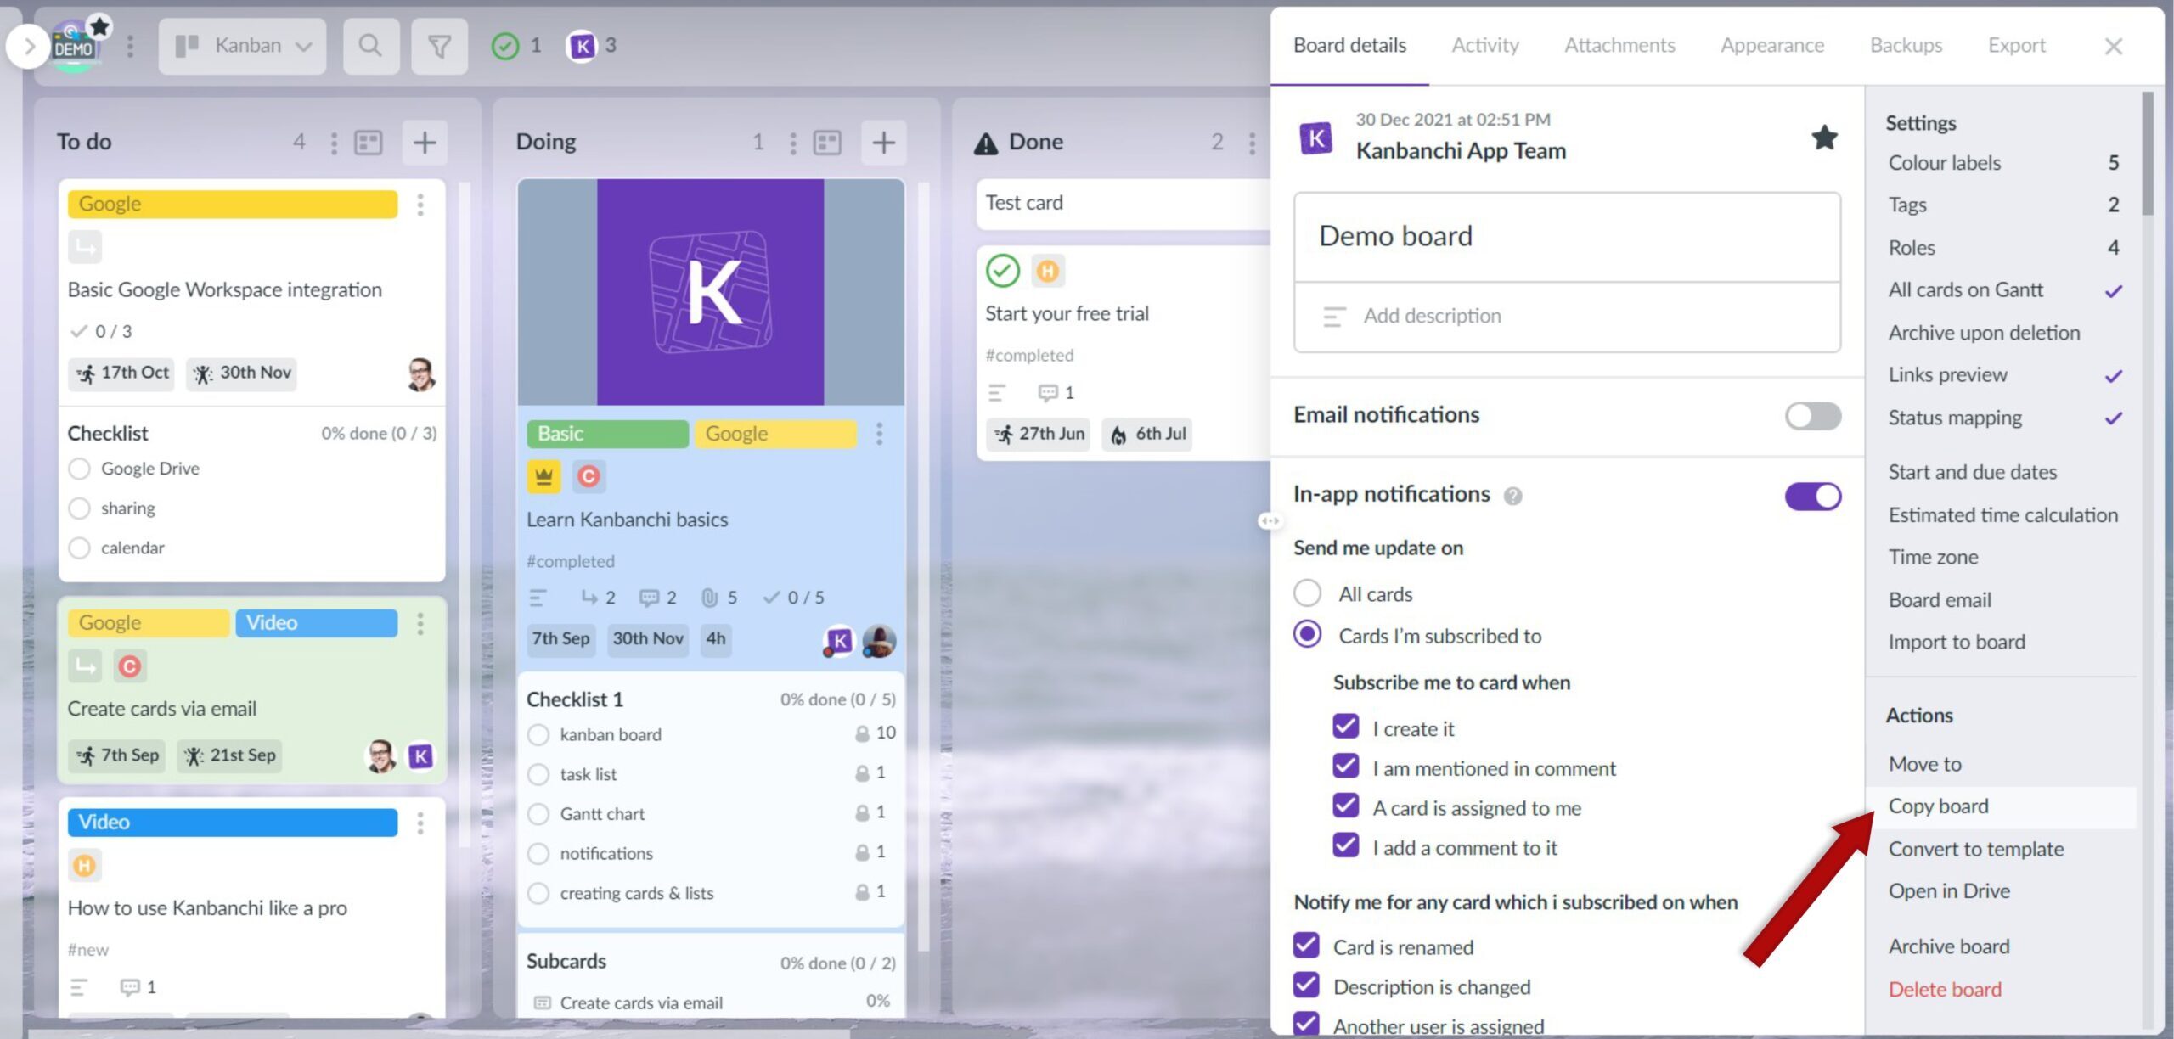
Task: Uncheck A card is assigned to me
Action: coord(1345,806)
